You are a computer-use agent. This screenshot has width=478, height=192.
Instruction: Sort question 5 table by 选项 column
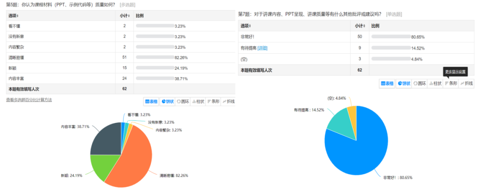[14, 16]
